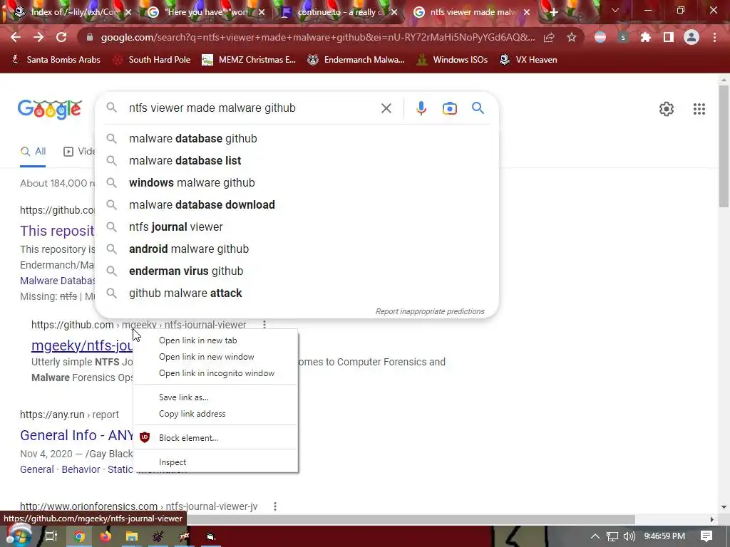Close the ntfs viewer tab
730x547 pixels.
coord(527,13)
